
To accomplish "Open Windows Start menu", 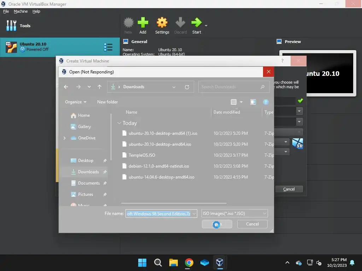I will pos(142,263).
